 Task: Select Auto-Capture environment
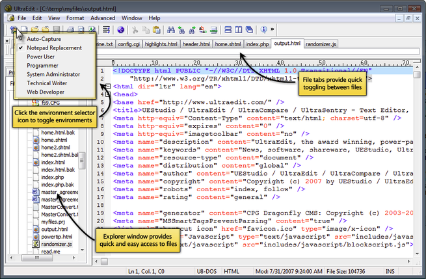[x=55, y=39]
